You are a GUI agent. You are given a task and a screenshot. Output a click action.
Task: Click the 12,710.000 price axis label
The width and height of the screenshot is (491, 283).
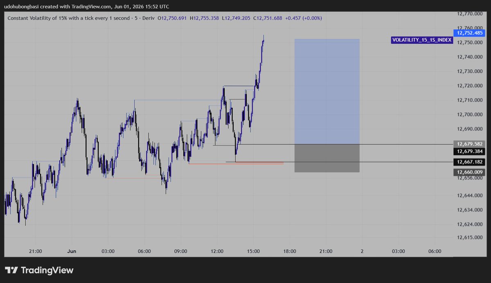[470, 100]
